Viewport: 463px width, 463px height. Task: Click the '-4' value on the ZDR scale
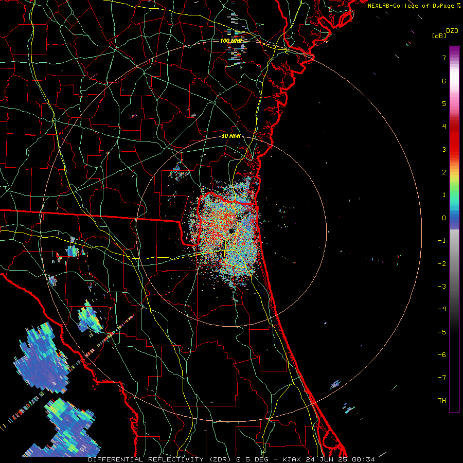pyautogui.click(x=442, y=309)
